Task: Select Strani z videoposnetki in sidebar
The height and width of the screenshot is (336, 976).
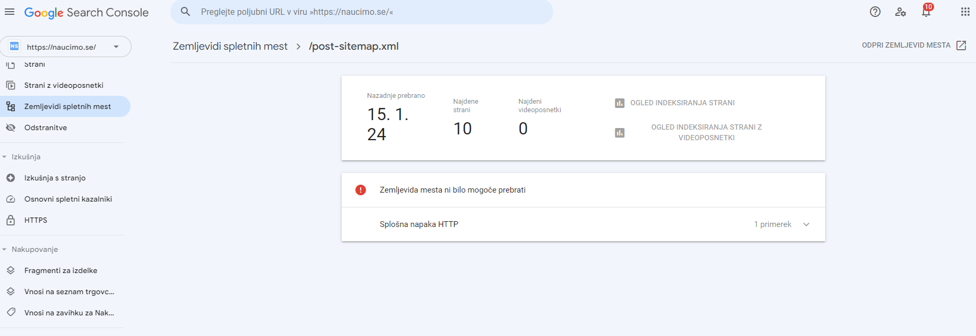Action: (x=64, y=85)
